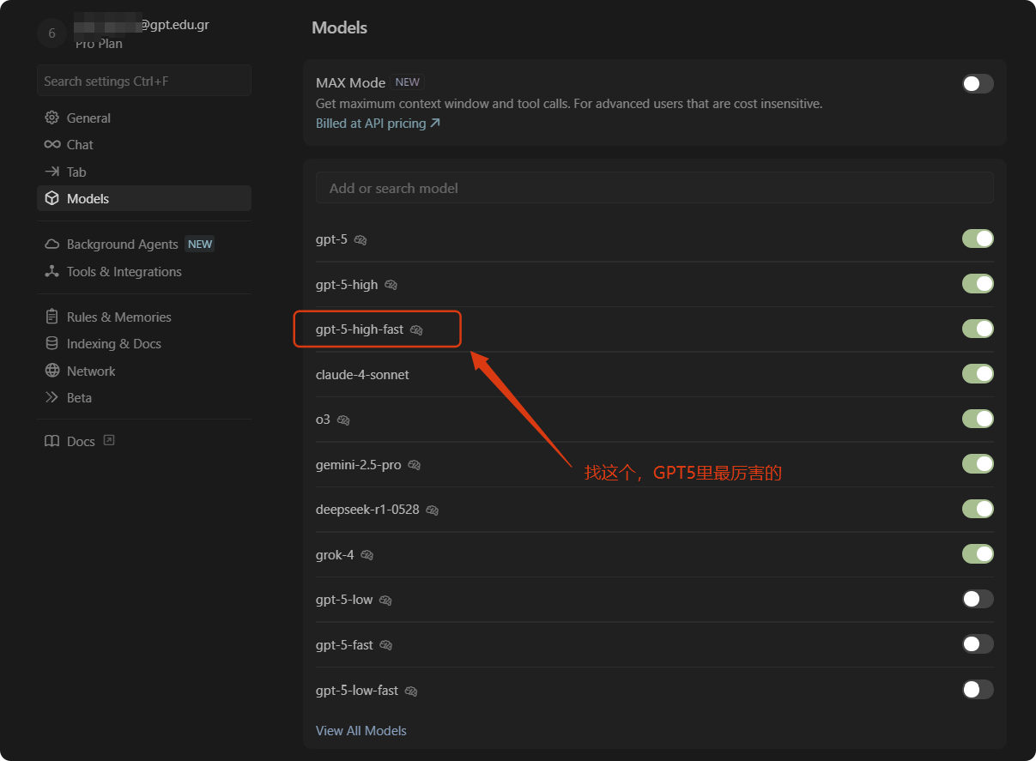Disable the claude-4-sonnet model toggle
Screen dimensions: 1036x761
click(978, 373)
